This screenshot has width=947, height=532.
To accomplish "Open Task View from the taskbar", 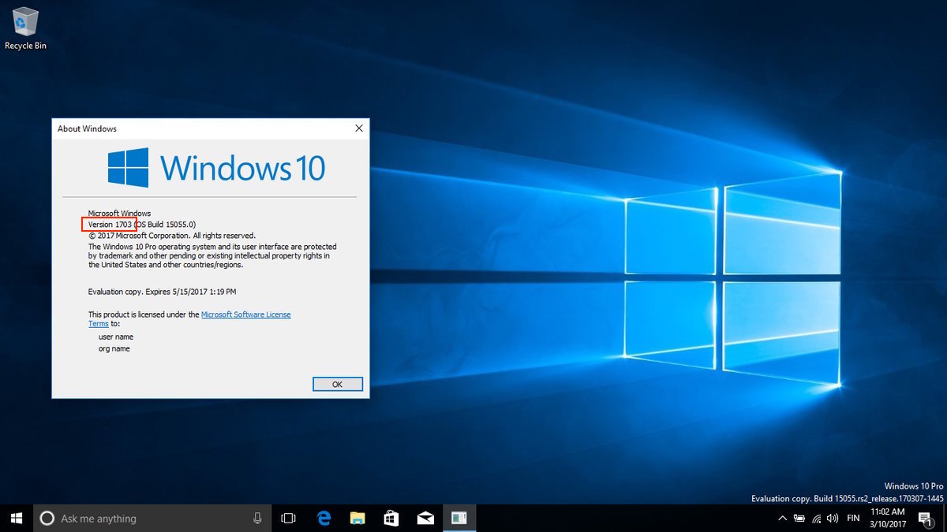I will click(x=289, y=518).
